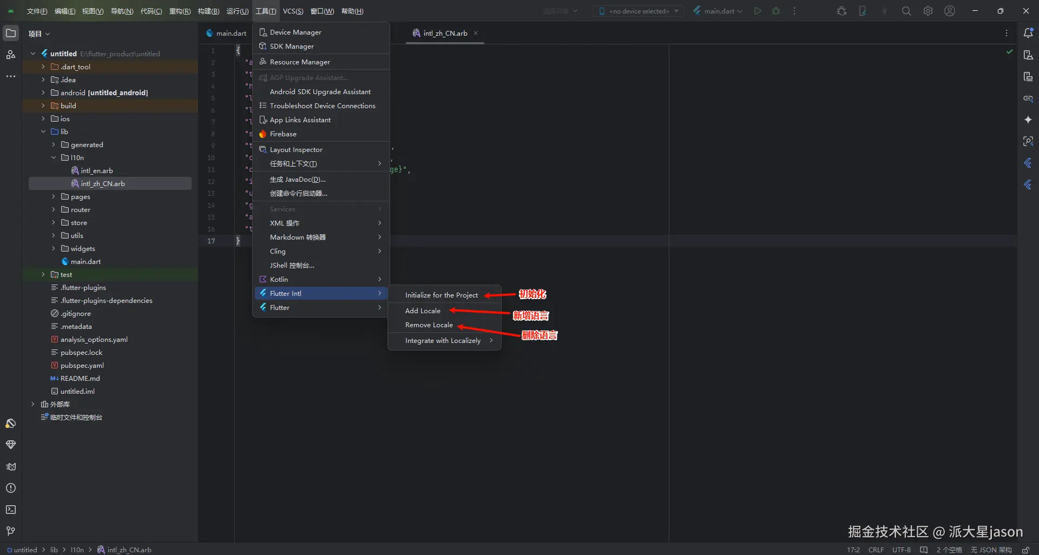Open Troubleshoot Device Connections entry
Viewport: 1039px width, 555px height.
pyautogui.click(x=321, y=105)
